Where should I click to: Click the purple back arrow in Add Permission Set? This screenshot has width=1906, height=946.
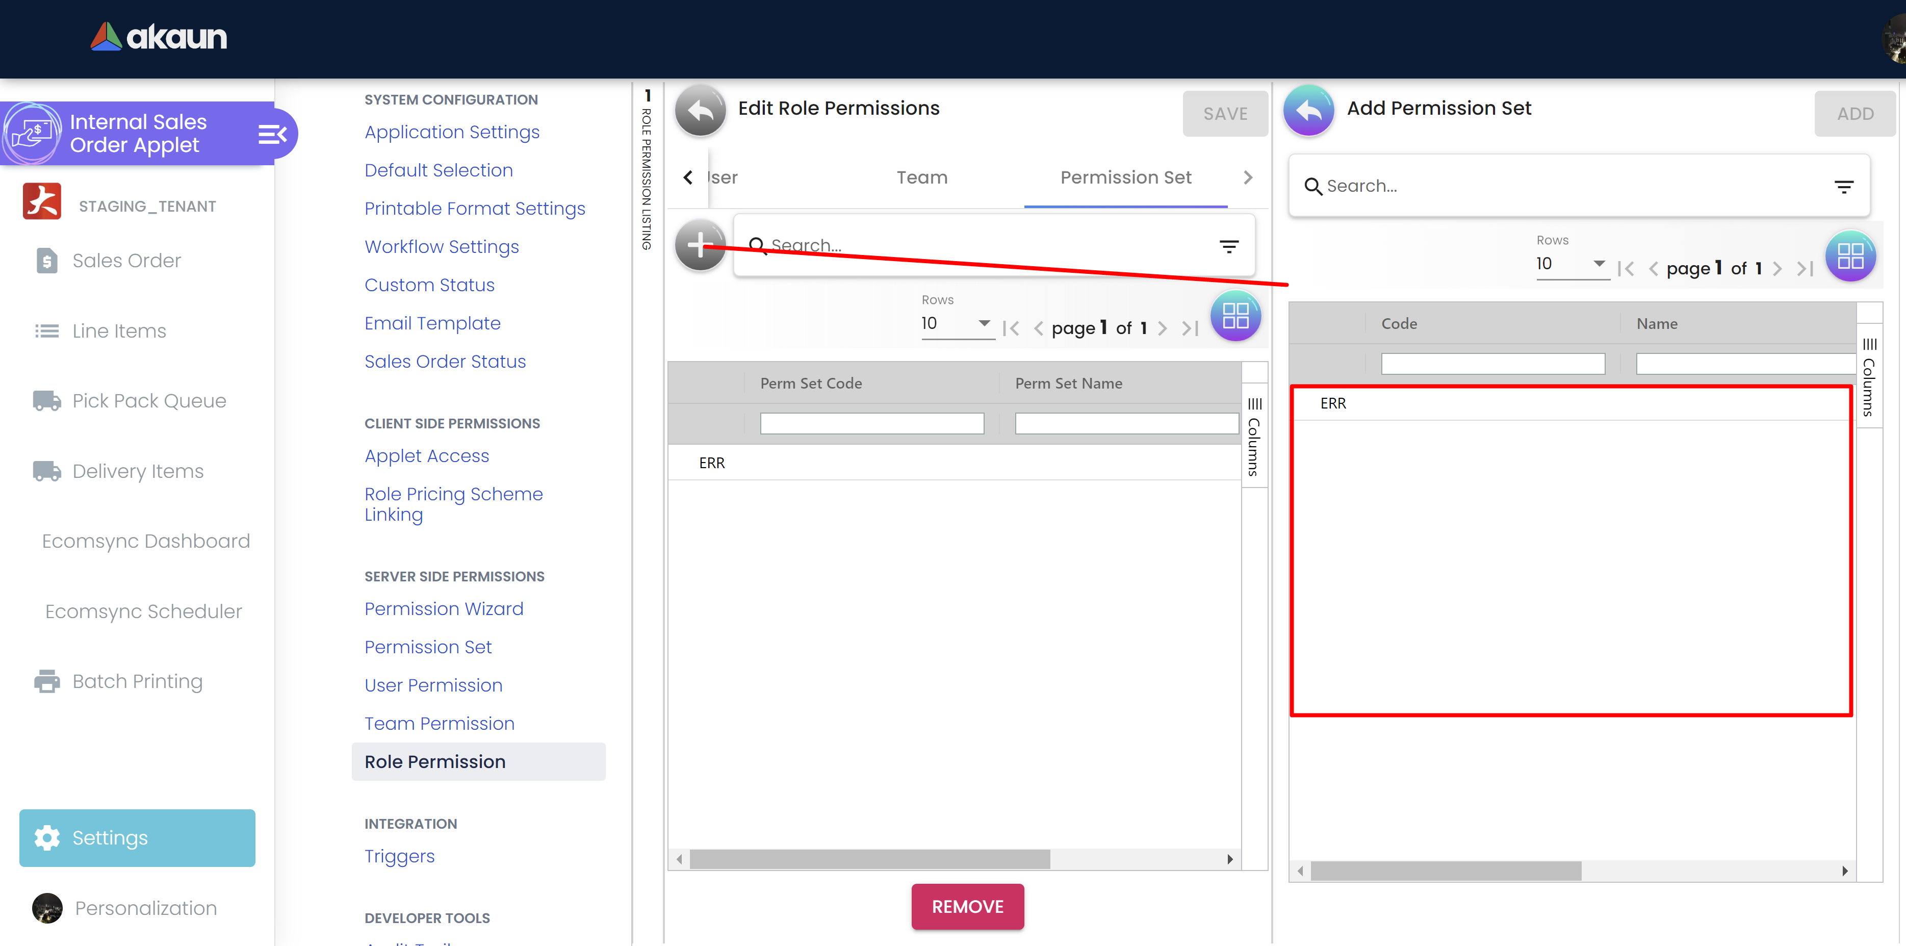pyautogui.click(x=1308, y=110)
